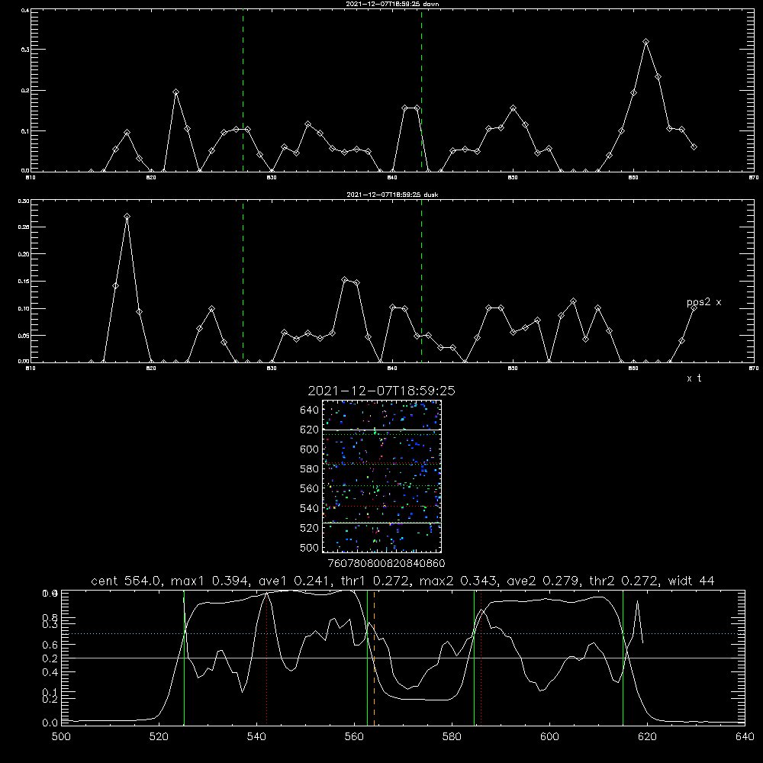Pick the tallest peak diamond in dusk plot
763x763 pixels.
127,217
